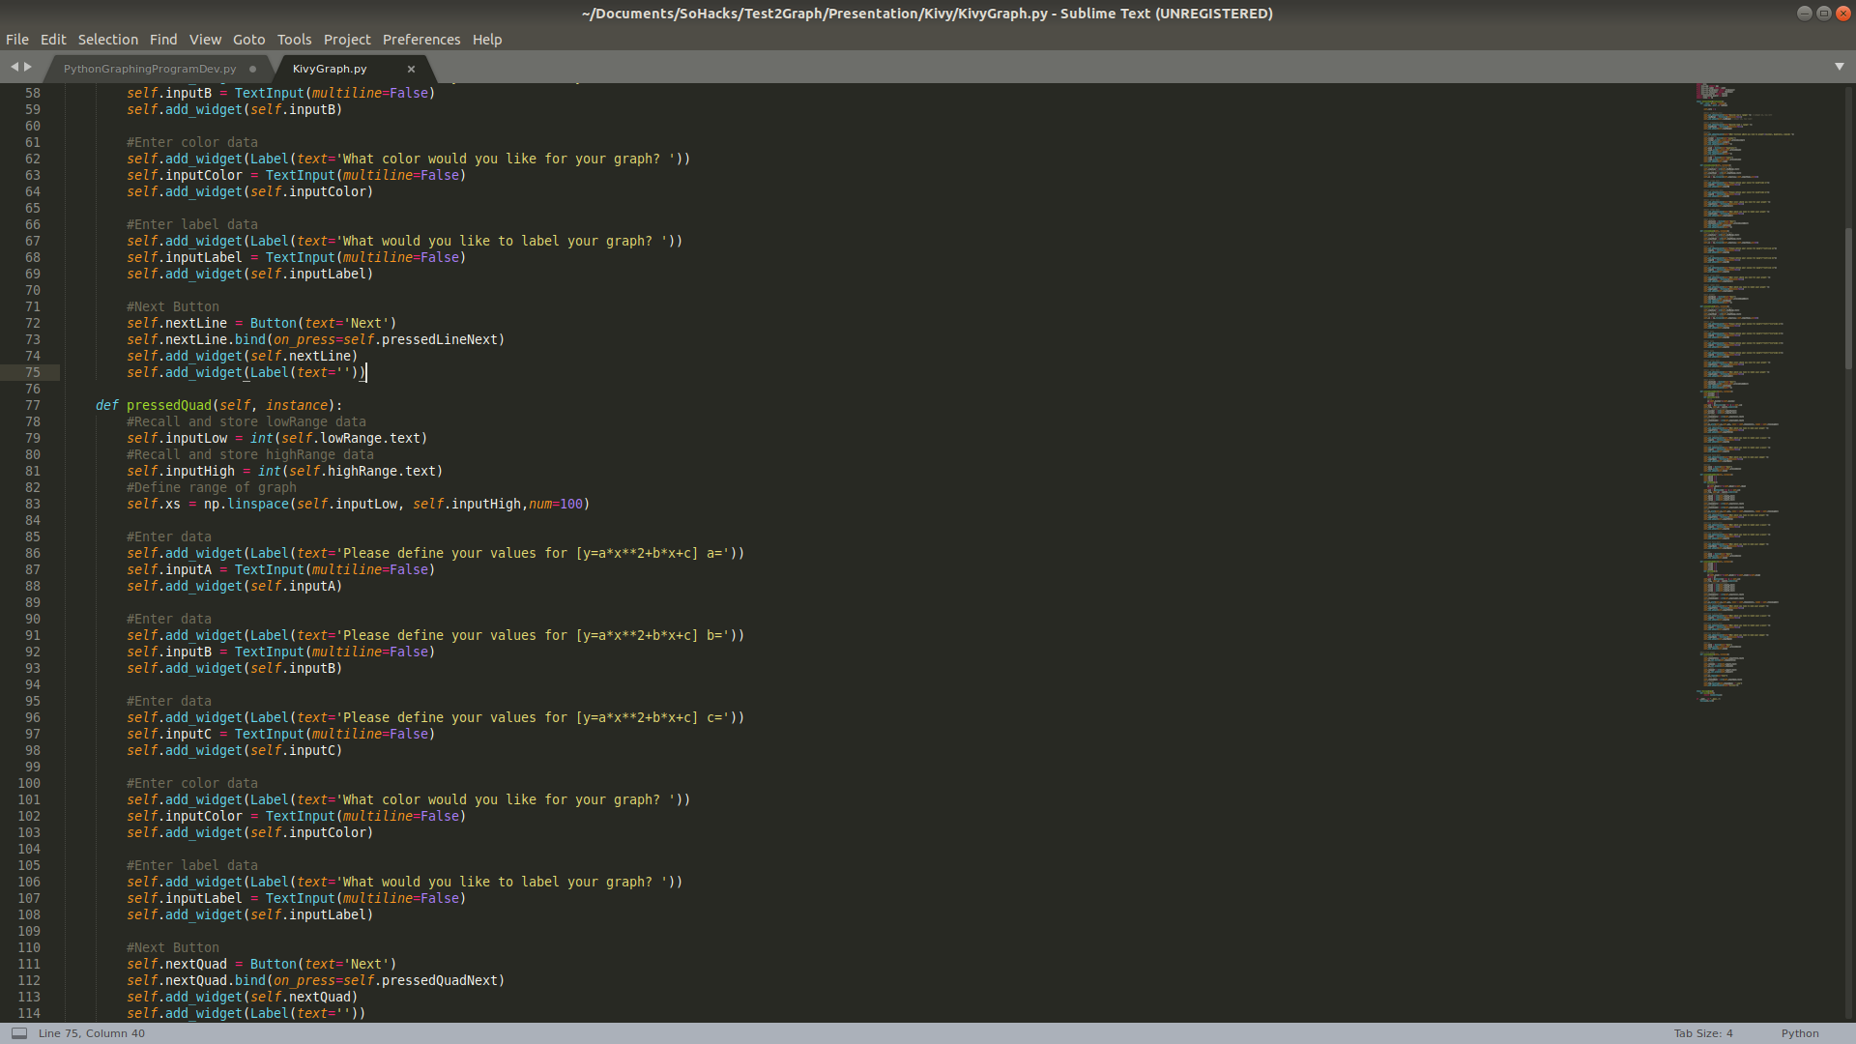This screenshot has width=1856, height=1044.
Task: Close the KivyGraph.py tab
Action: 411,69
